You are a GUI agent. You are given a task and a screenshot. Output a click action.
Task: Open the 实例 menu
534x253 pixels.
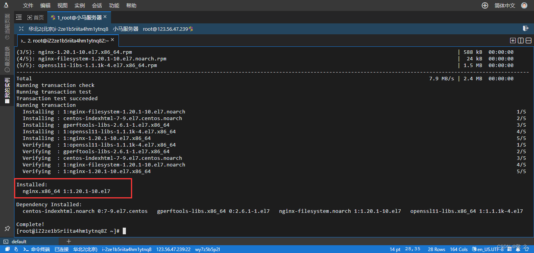(80, 5)
